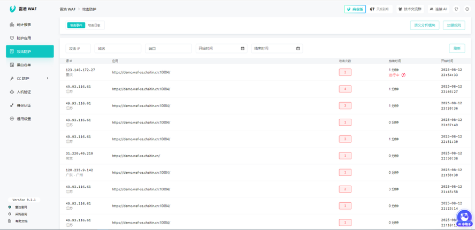The height and width of the screenshot is (230, 475).
Task: Click the 加强规则 button
Action: [454, 25]
